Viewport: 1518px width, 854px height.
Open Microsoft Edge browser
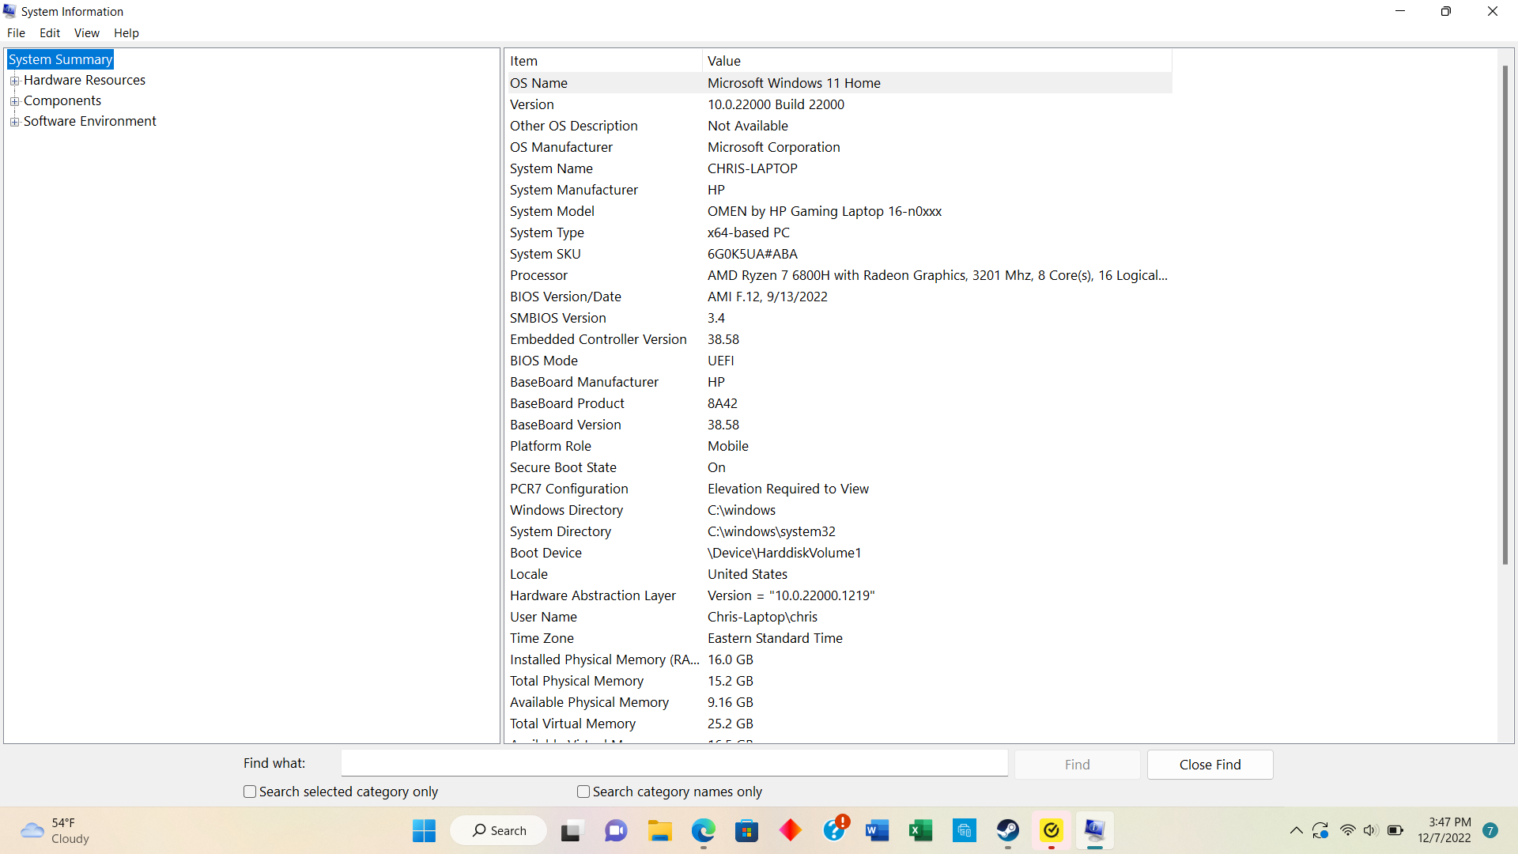[704, 830]
